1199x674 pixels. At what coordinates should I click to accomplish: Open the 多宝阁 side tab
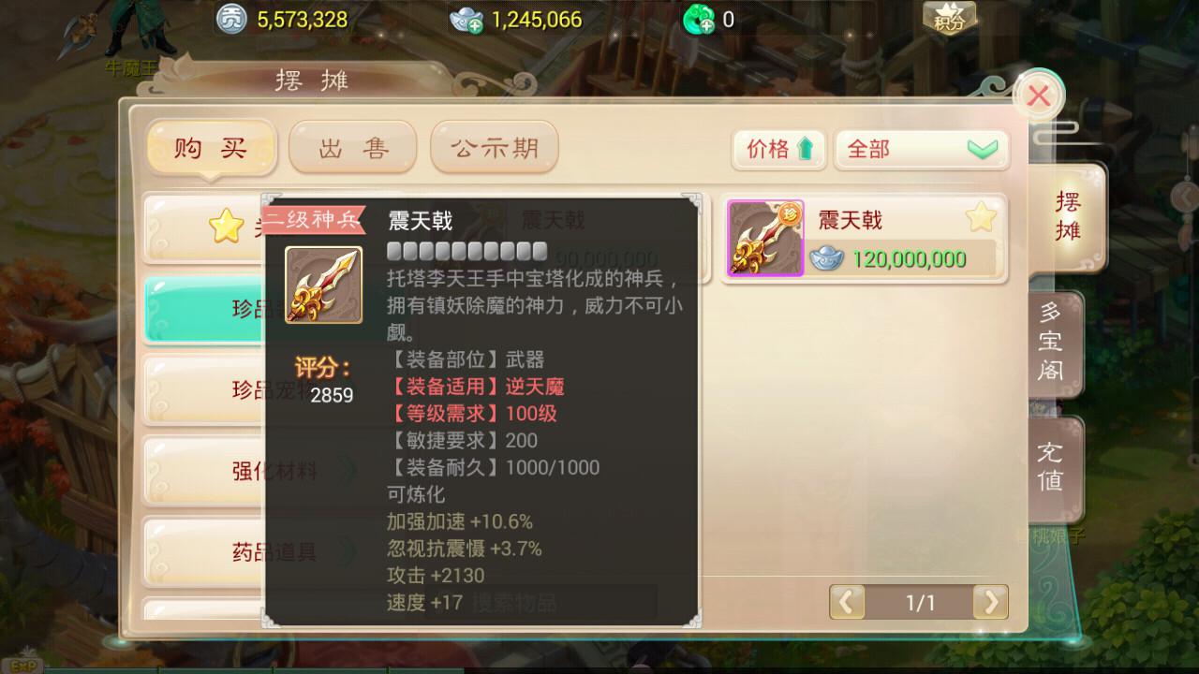(1050, 343)
